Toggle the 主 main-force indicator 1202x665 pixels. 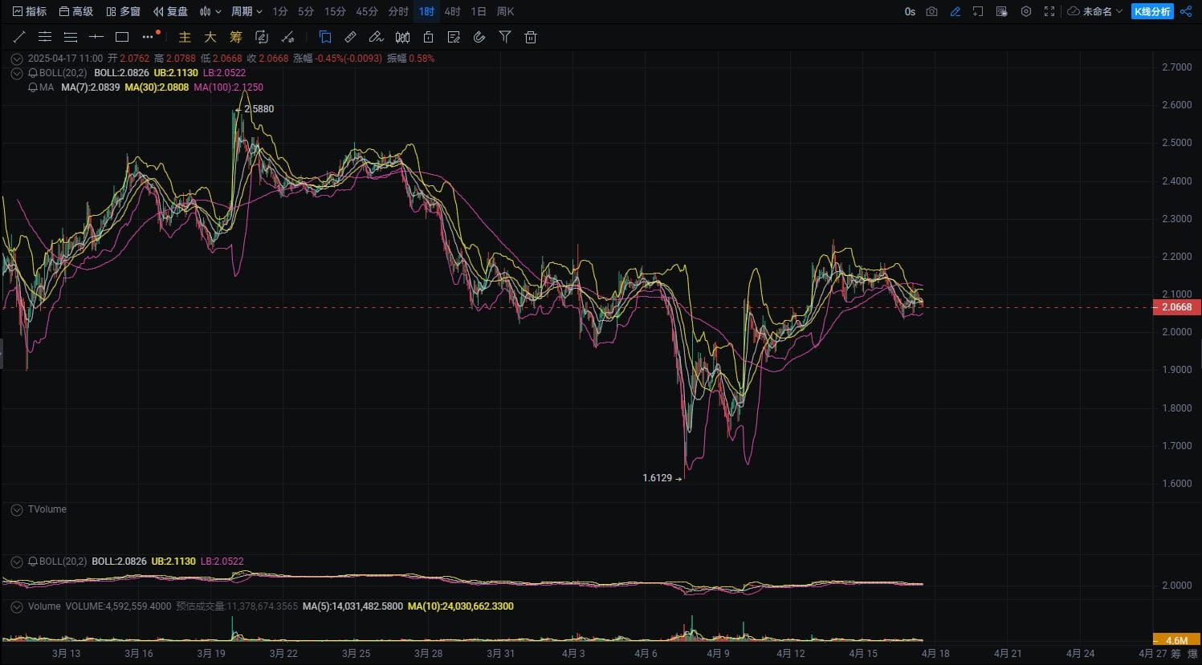click(x=185, y=37)
